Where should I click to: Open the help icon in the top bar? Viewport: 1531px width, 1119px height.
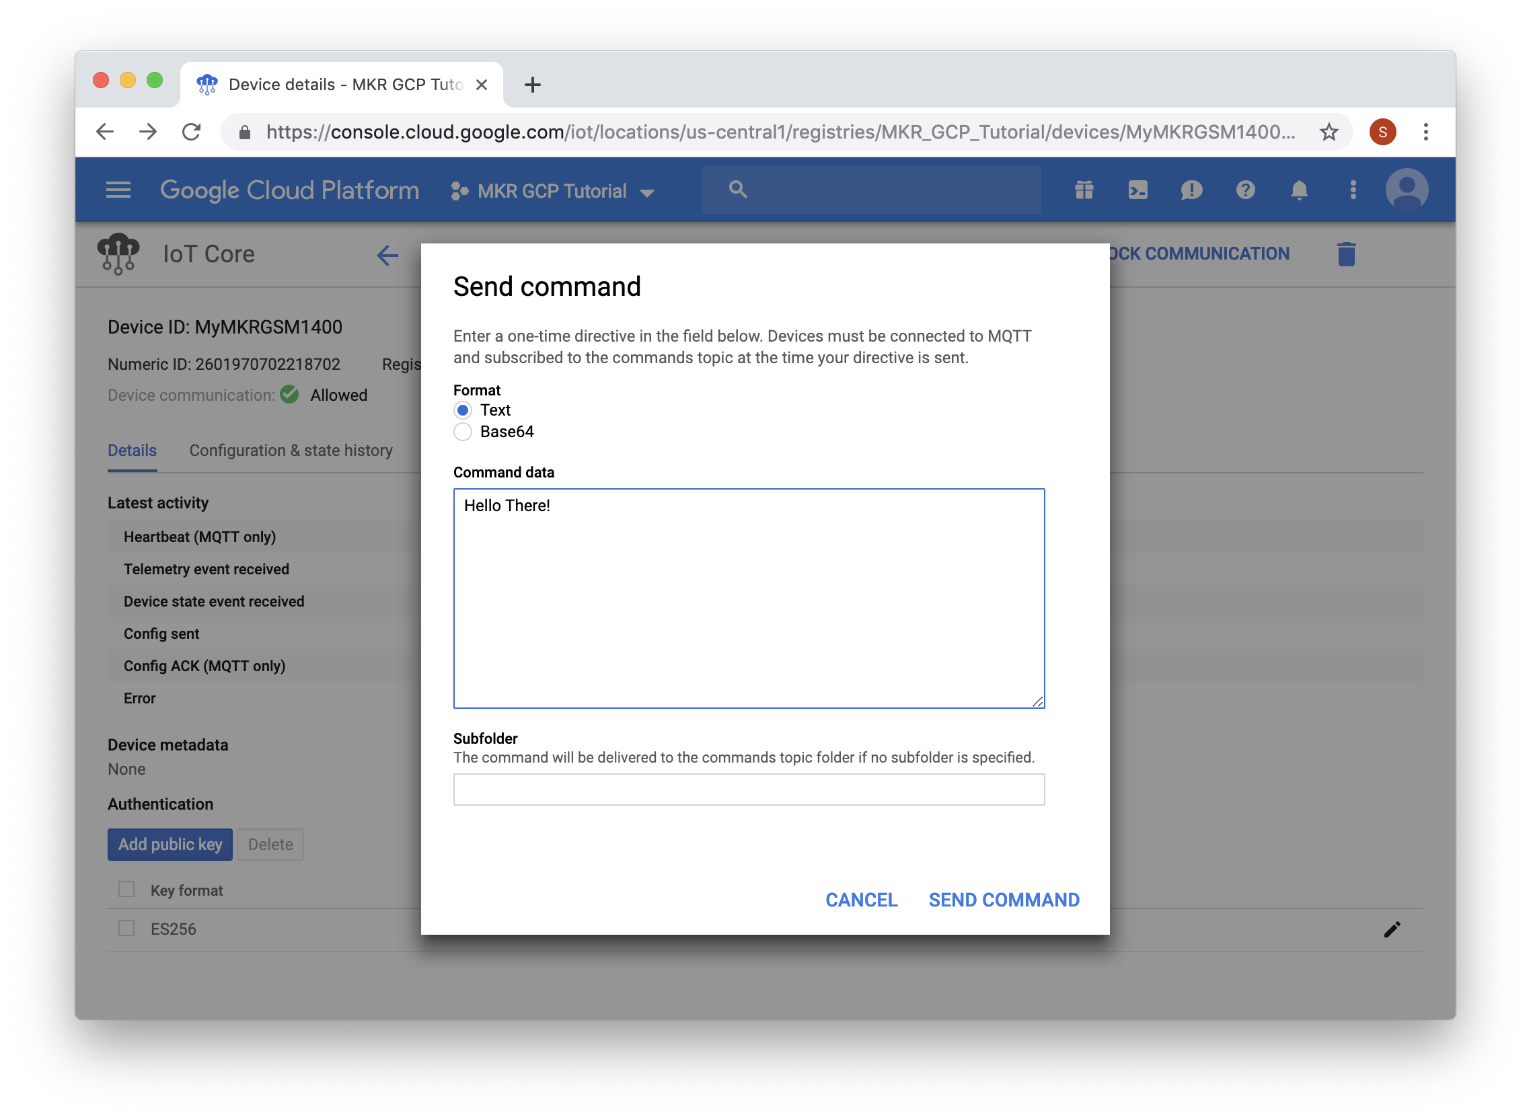coord(1245,190)
